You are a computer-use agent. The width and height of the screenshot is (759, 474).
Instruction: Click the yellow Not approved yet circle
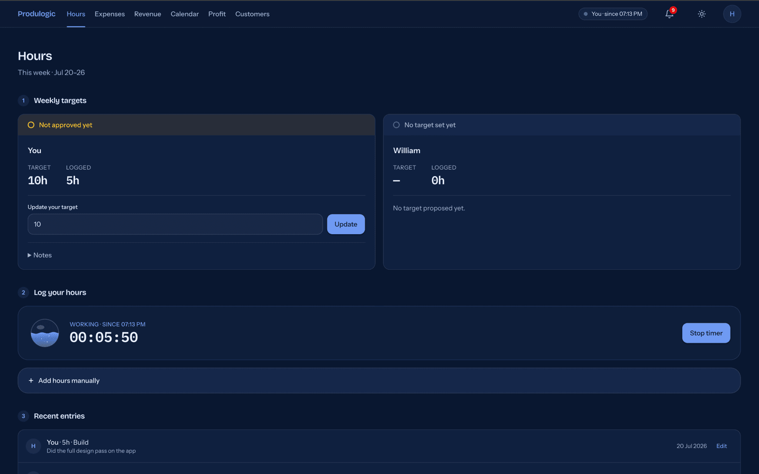point(31,125)
